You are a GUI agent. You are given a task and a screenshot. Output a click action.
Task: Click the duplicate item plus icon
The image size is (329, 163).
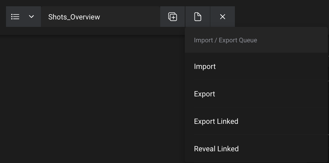(x=173, y=17)
